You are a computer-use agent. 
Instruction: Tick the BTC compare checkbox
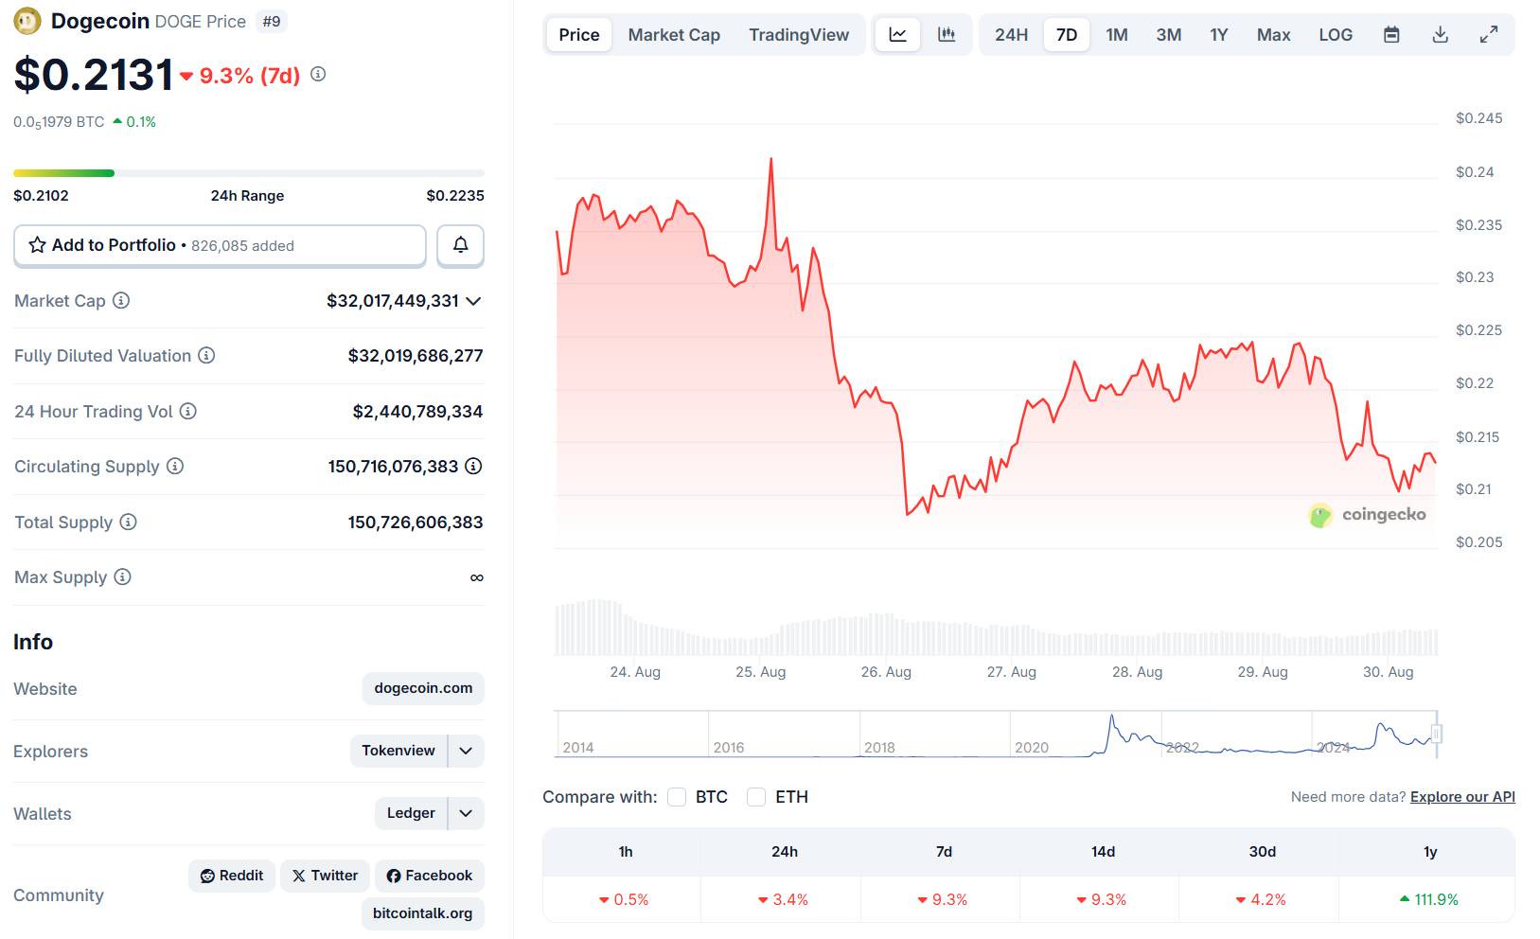pyautogui.click(x=677, y=797)
